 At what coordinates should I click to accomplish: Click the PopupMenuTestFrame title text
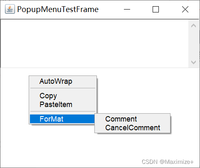click(x=58, y=10)
